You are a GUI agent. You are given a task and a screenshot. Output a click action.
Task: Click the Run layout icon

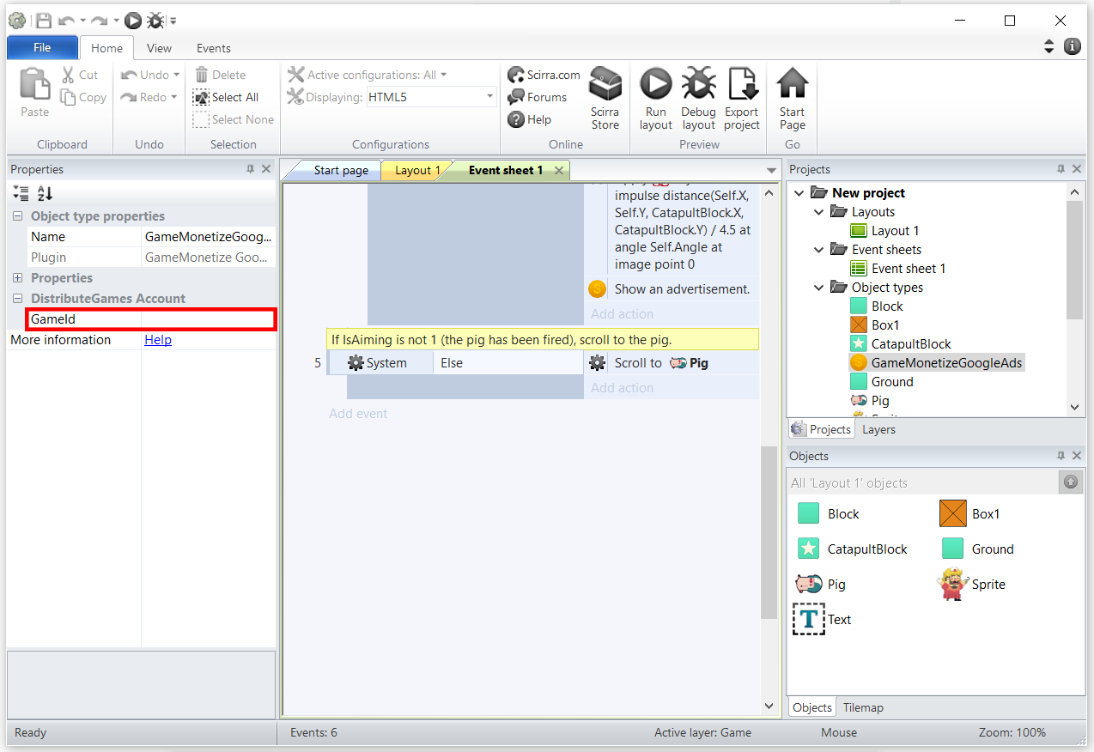click(656, 85)
